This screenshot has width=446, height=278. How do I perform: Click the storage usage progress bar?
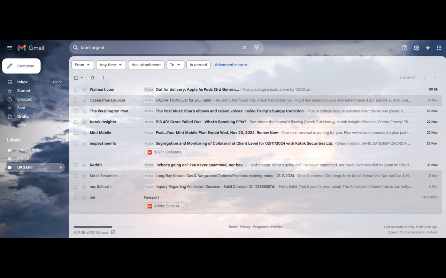coord(103,227)
